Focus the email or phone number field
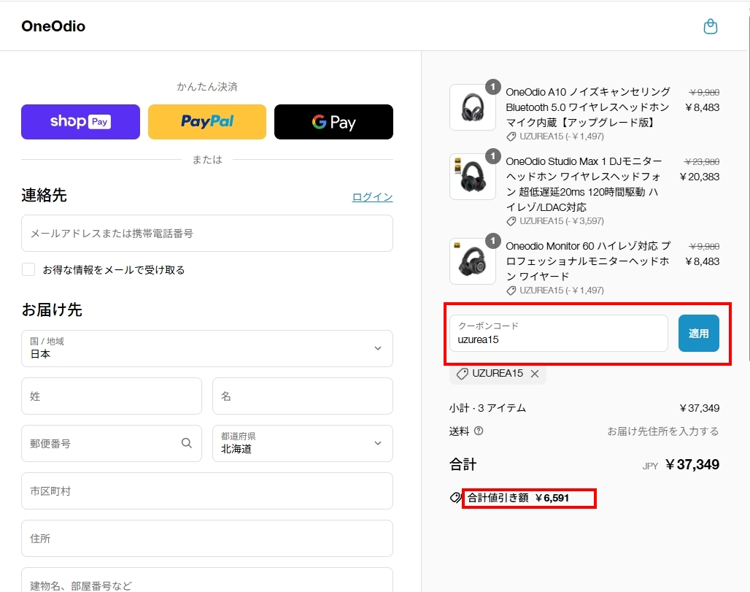This screenshot has height=592, width=750. point(207,233)
